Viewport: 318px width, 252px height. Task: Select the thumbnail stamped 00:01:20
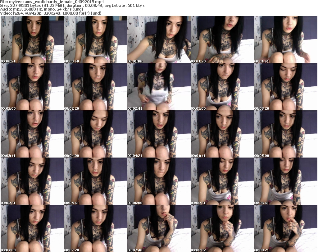coord(222,39)
